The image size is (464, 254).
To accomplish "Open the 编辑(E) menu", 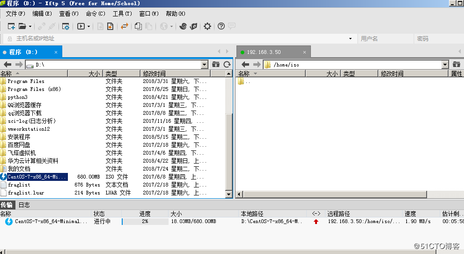I will (42, 14).
